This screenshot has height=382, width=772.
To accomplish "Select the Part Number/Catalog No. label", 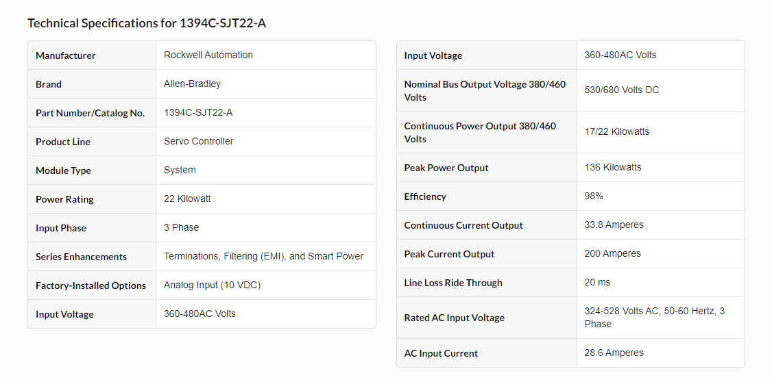I will coord(90,113).
